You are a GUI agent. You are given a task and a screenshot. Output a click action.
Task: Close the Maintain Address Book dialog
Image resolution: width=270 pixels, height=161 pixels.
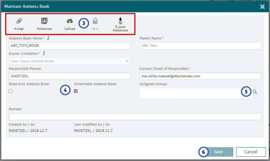point(262,7)
